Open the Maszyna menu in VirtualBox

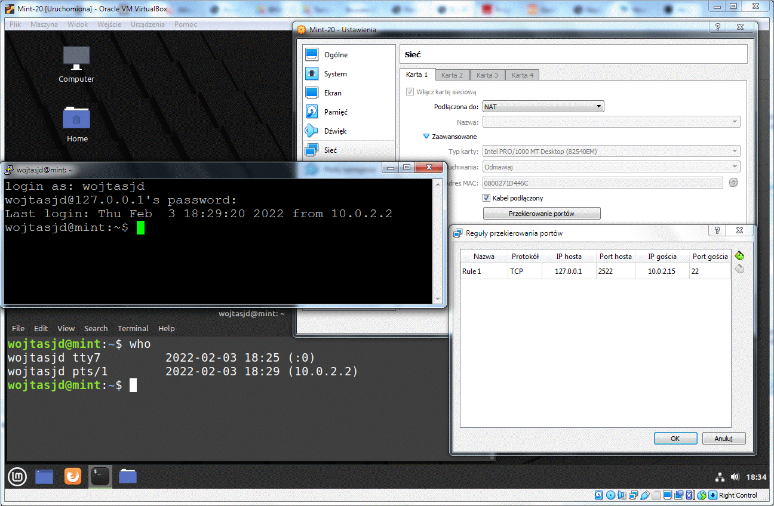[x=44, y=24]
